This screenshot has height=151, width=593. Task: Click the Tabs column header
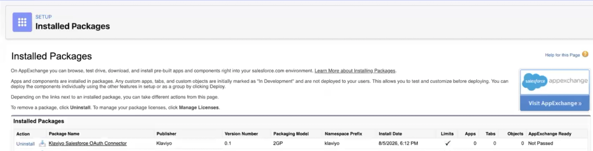tap(491, 134)
